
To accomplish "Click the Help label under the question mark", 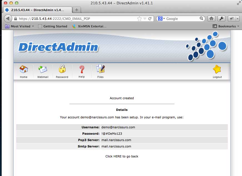I will click(x=82, y=77).
